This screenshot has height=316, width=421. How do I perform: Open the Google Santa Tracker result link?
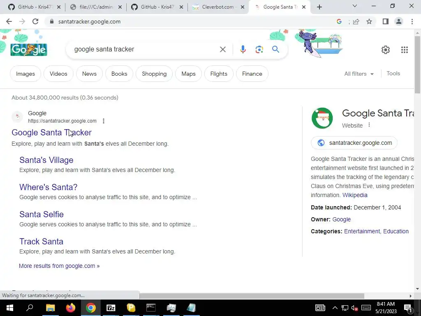[x=51, y=132]
